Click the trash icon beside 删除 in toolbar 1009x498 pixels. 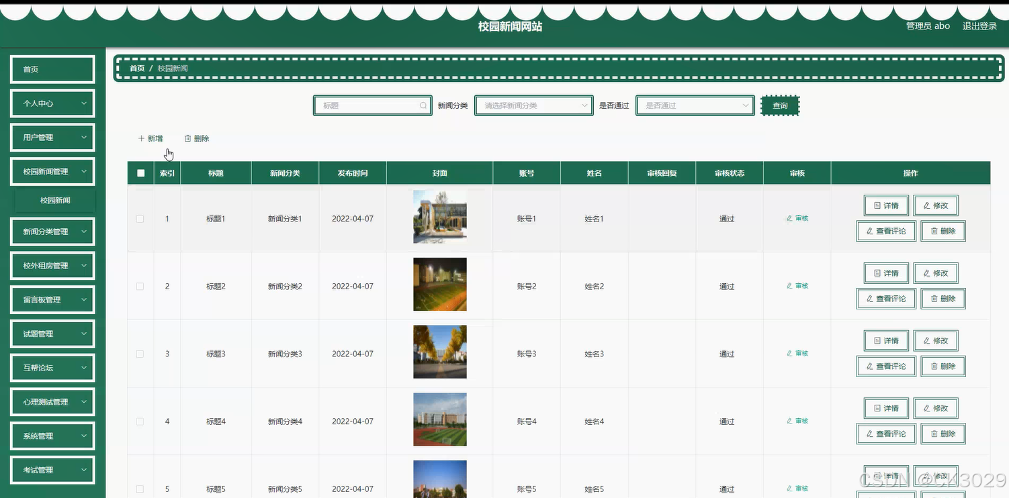pos(187,138)
